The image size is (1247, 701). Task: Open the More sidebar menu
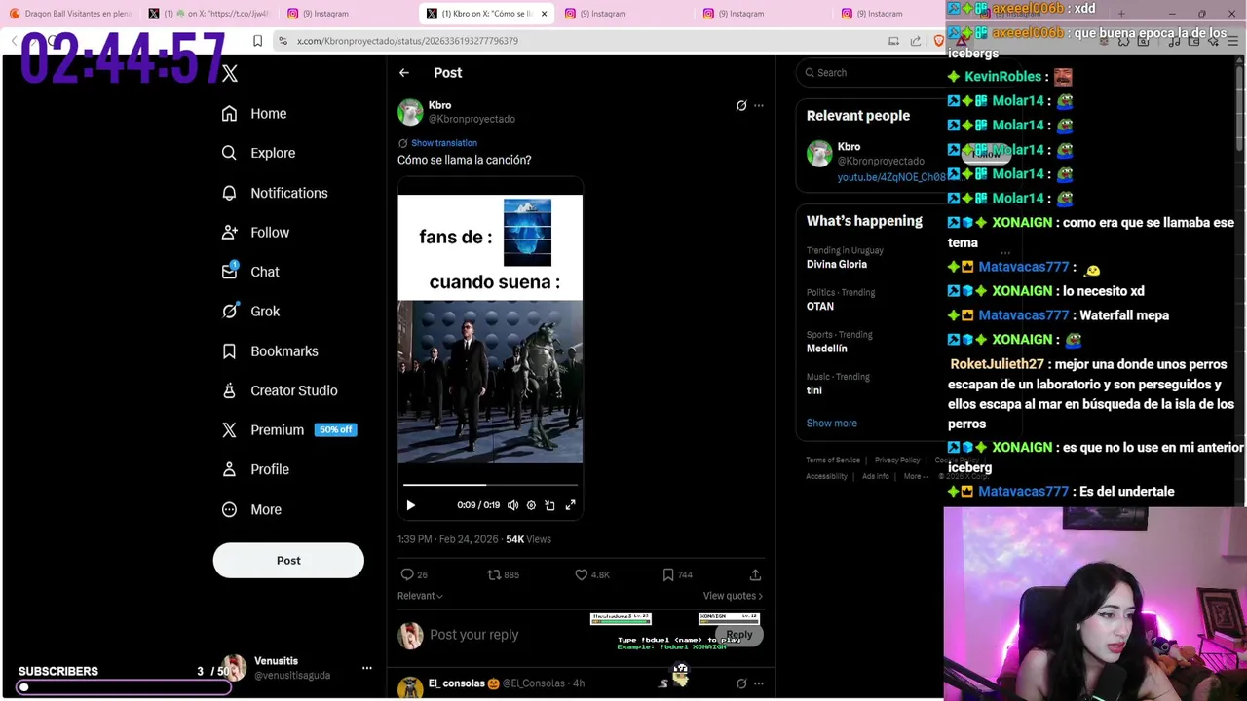click(x=251, y=509)
